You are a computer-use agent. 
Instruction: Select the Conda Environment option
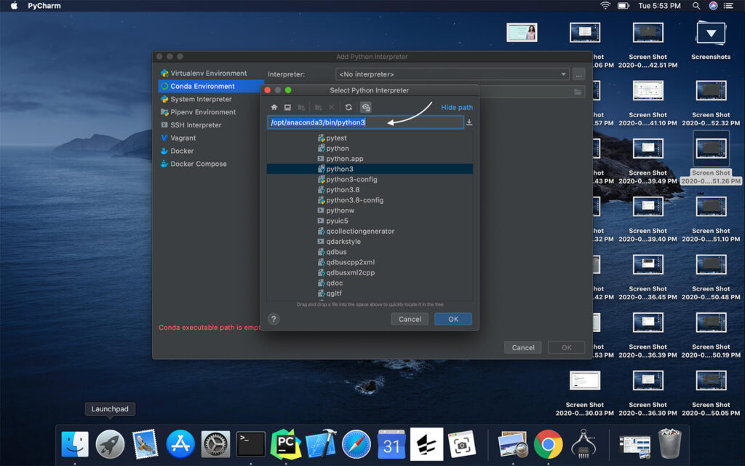tap(210, 86)
